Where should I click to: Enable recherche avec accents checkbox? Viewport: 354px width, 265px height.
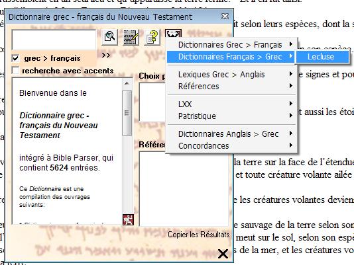(15, 70)
